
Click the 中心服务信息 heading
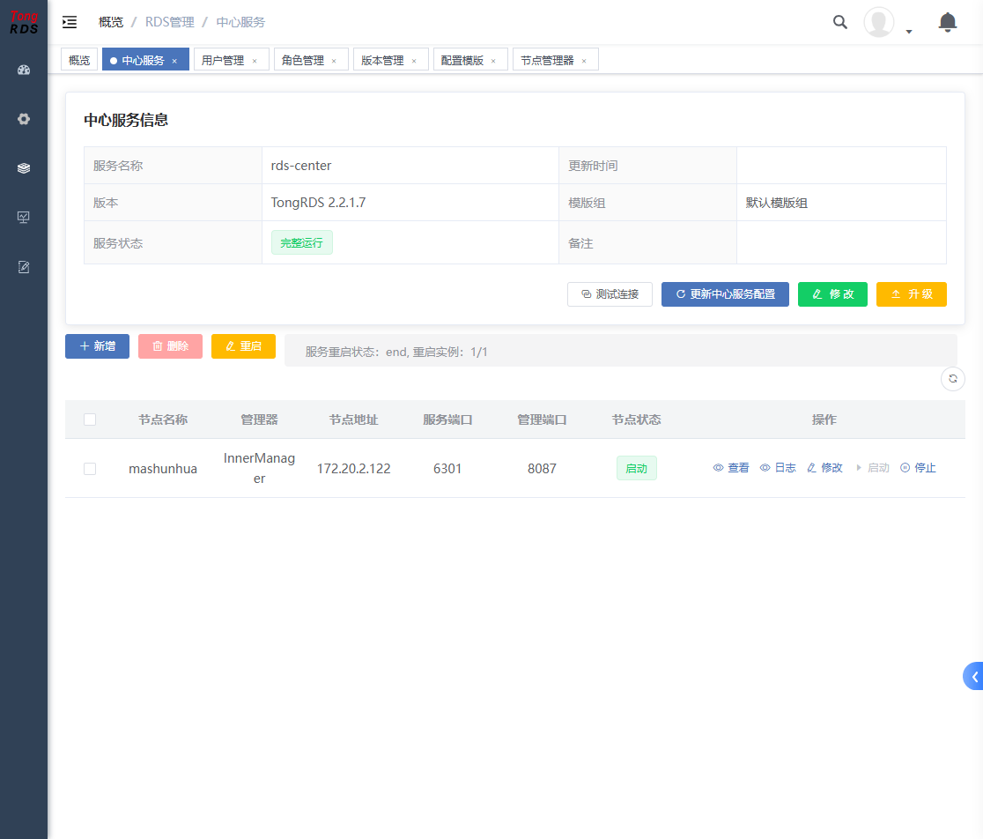coord(126,120)
